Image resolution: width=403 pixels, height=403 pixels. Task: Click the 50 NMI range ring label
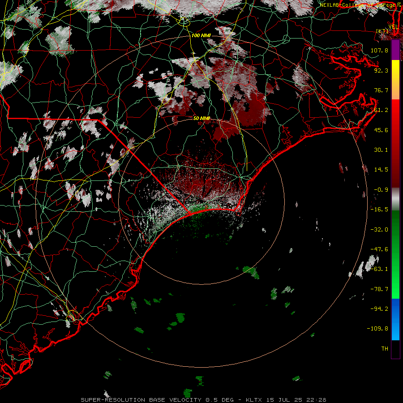(202, 118)
